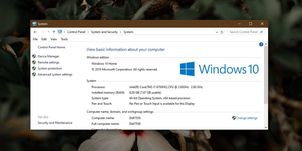
Task: Click the 'Installed memory (RAM):' label
Action: tap(108, 93)
